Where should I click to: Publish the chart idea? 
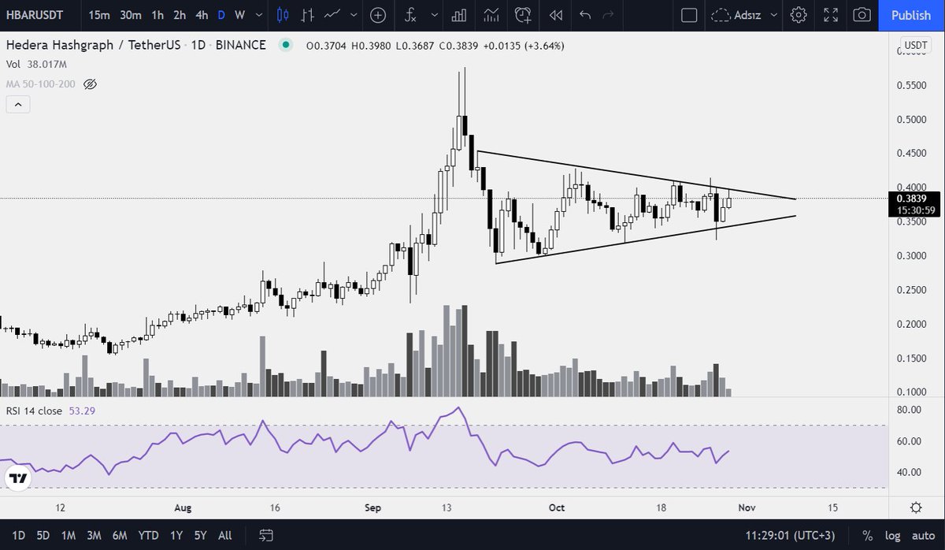click(x=911, y=15)
